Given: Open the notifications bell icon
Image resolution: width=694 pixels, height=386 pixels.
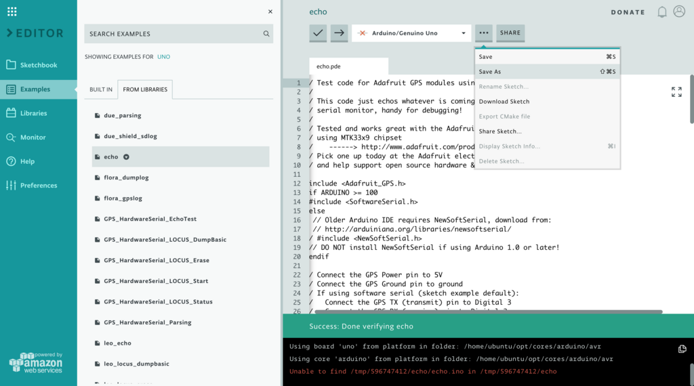Looking at the screenshot, I should [661, 12].
